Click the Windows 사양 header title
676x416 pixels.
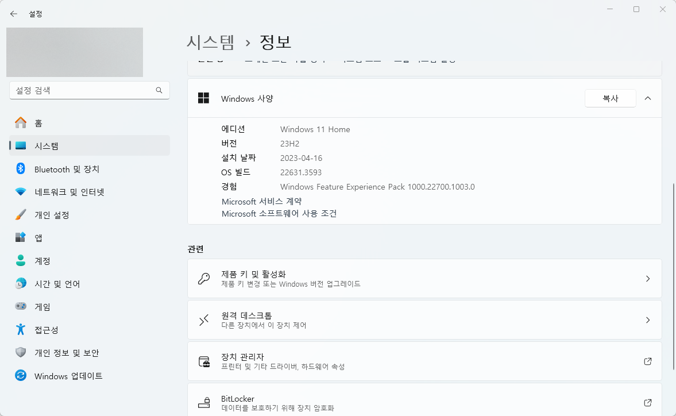pyautogui.click(x=247, y=99)
